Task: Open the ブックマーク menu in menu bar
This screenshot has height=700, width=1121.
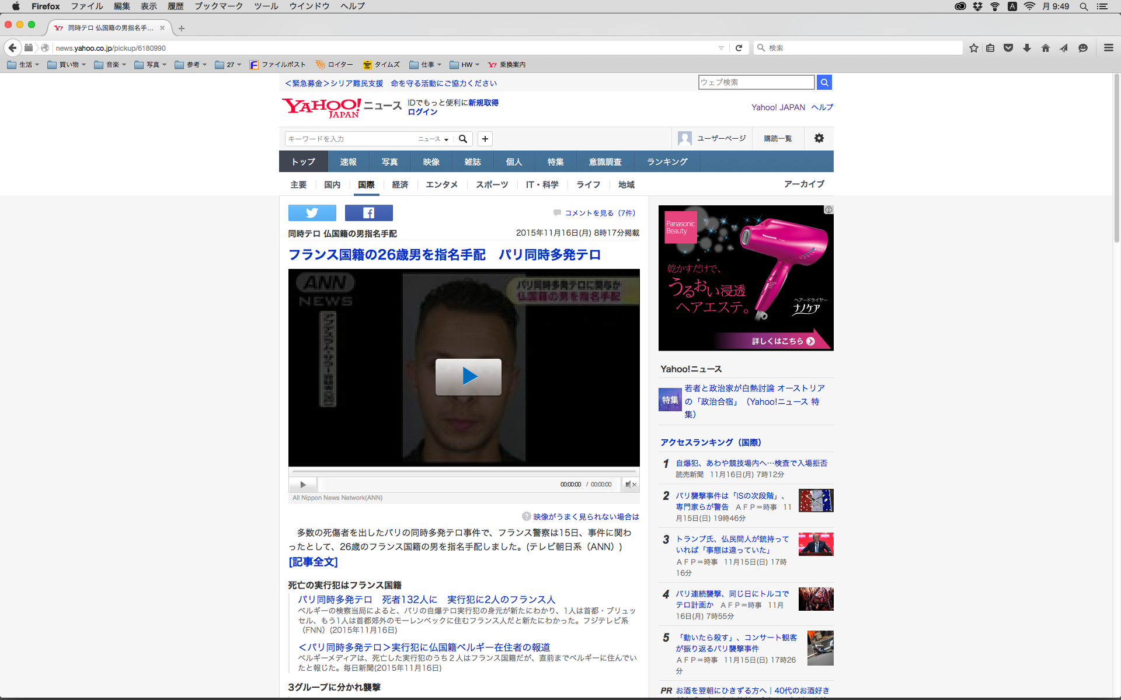Action: 218,6
